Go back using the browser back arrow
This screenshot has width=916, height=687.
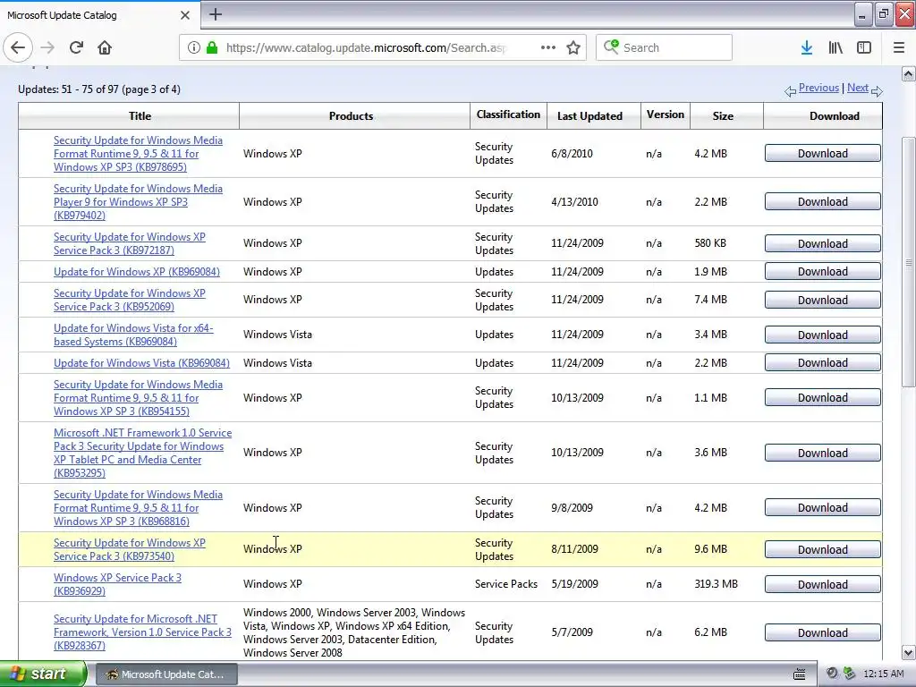tap(18, 47)
